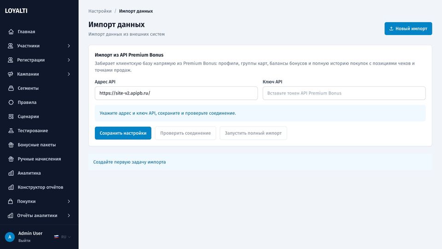Click the chart icon for Отчёты аналитики

point(11,215)
